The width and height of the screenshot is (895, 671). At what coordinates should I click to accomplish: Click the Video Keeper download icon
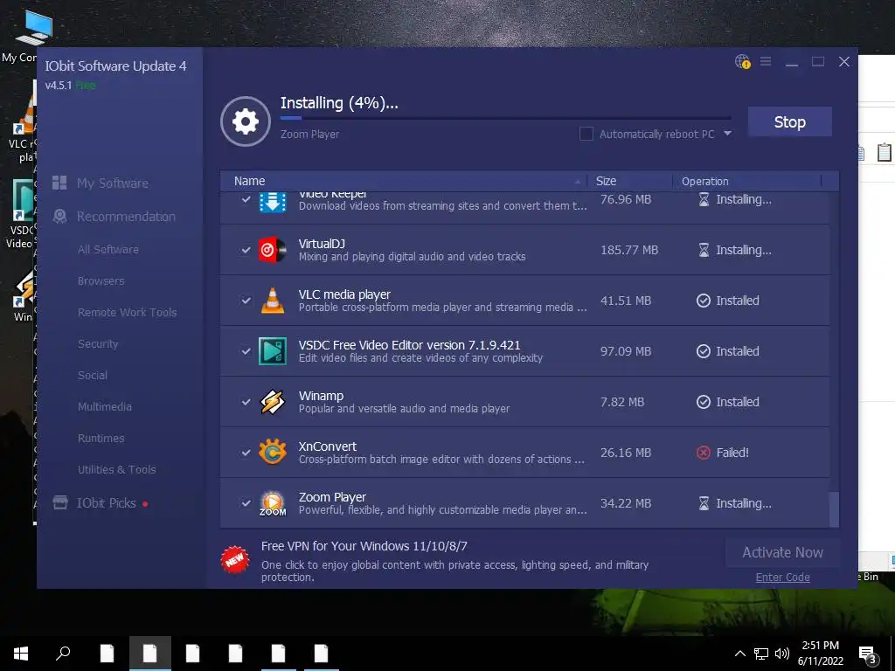(273, 202)
